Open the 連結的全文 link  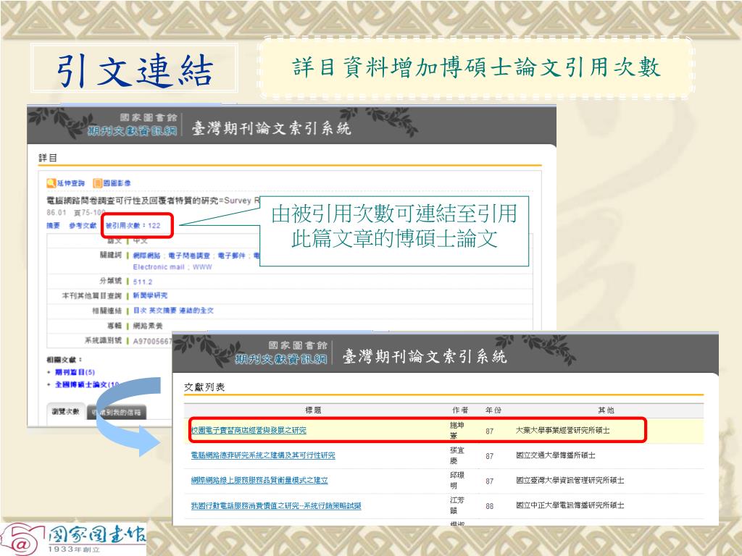[196, 311]
